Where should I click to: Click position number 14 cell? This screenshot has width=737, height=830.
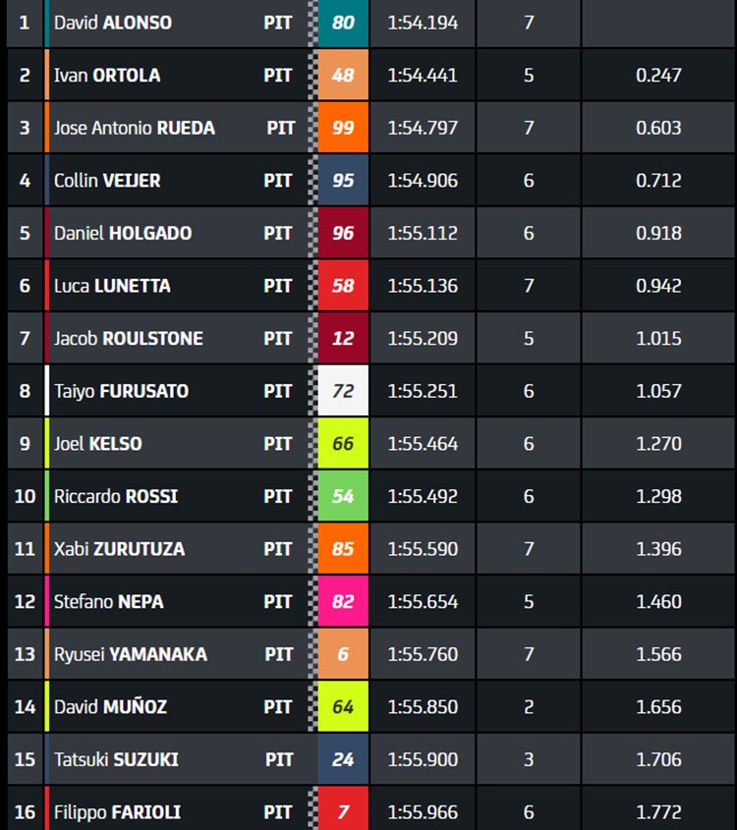pos(25,707)
